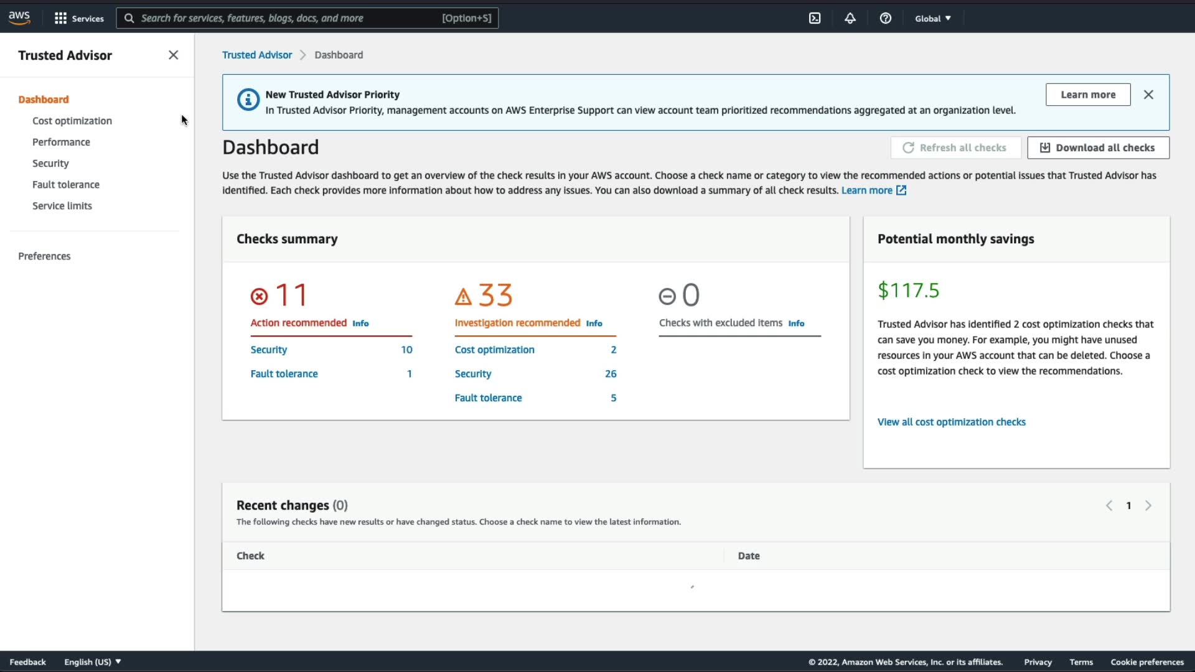
Task: Close the Trusted Advisor side navigation
Action: pos(173,55)
